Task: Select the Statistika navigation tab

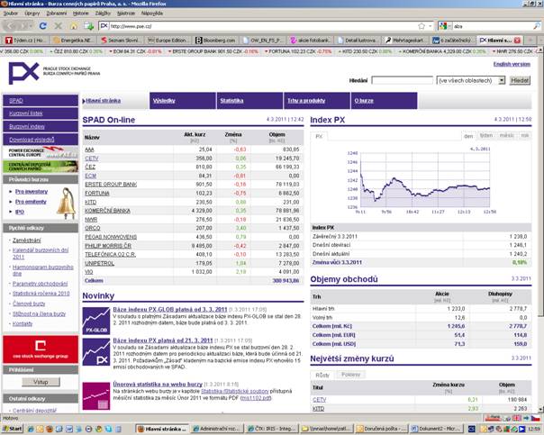Action: click(249, 101)
